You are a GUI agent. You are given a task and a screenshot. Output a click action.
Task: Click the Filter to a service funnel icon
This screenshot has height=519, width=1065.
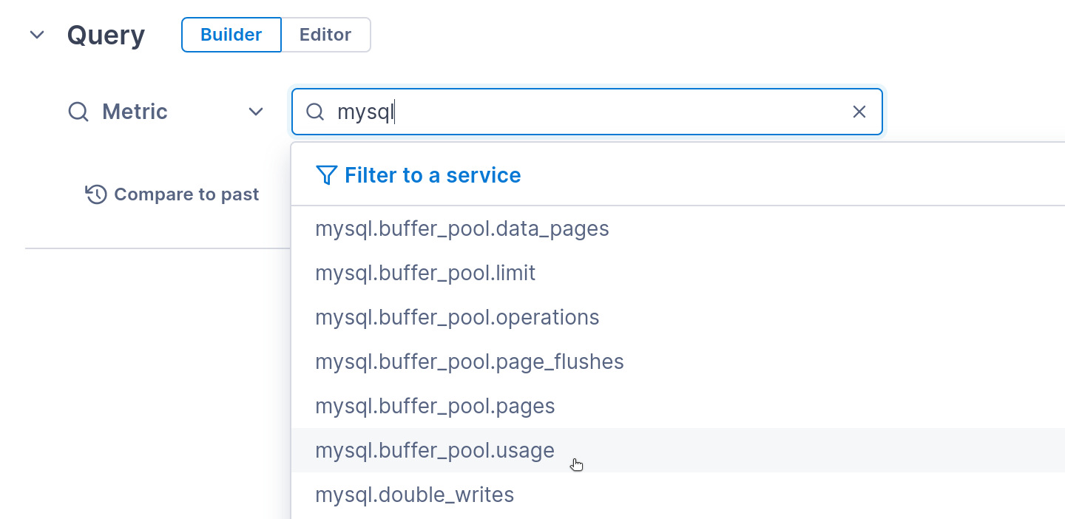click(x=326, y=175)
